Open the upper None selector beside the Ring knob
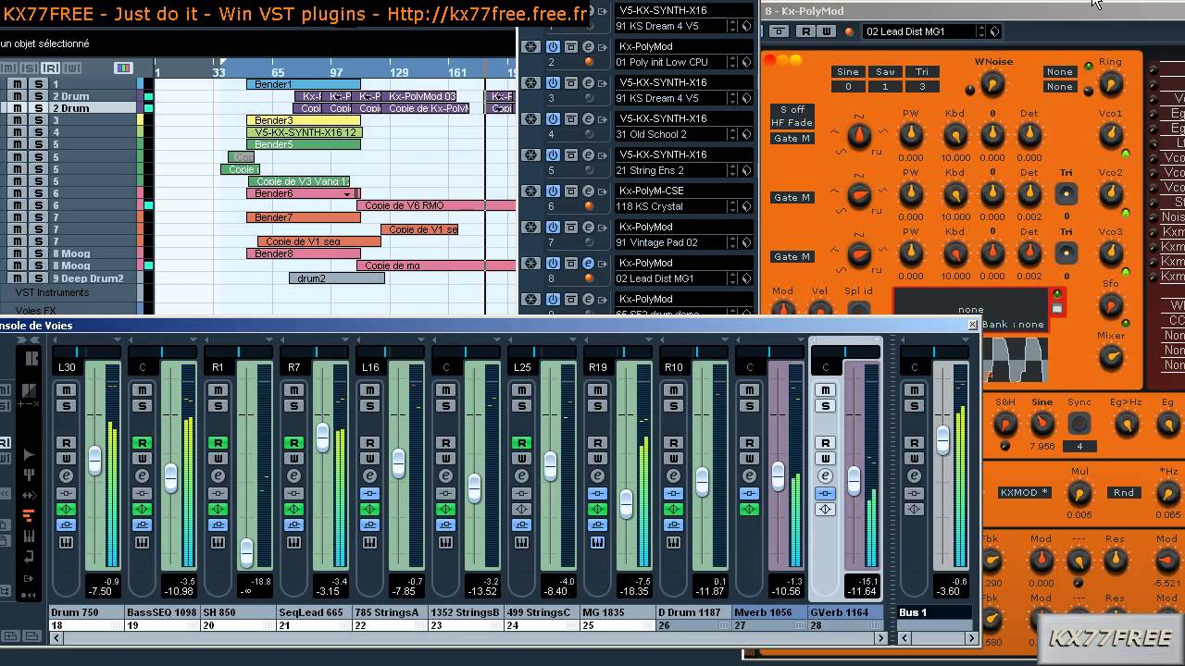This screenshot has height=666, width=1185. 1059,72
